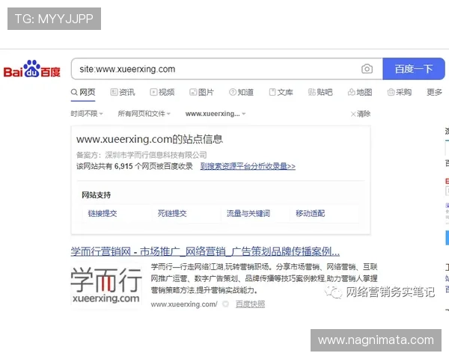This screenshot has height=359, width=449.
Task: Click 备案方 深圳市学而行信息科技有限公司 text
Action: tap(141, 155)
